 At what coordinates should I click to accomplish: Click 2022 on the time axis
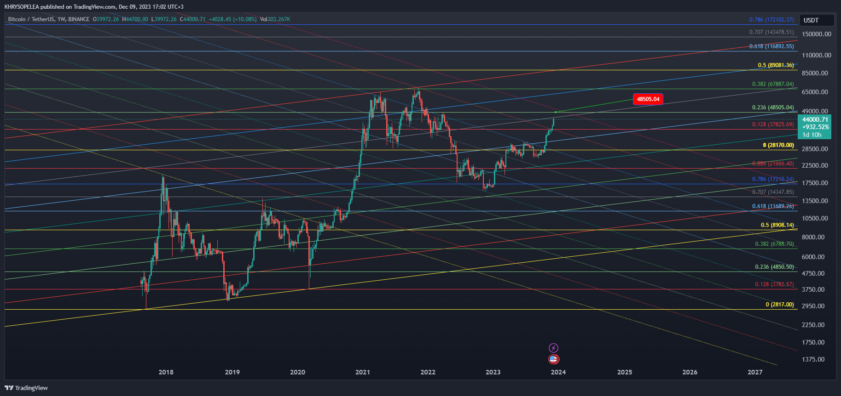click(x=428, y=372)
